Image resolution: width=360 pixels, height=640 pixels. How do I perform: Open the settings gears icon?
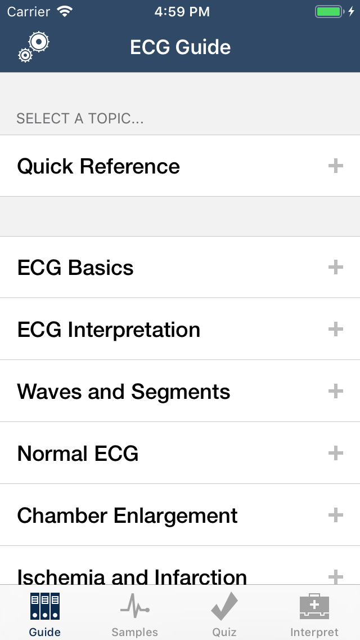34,47
